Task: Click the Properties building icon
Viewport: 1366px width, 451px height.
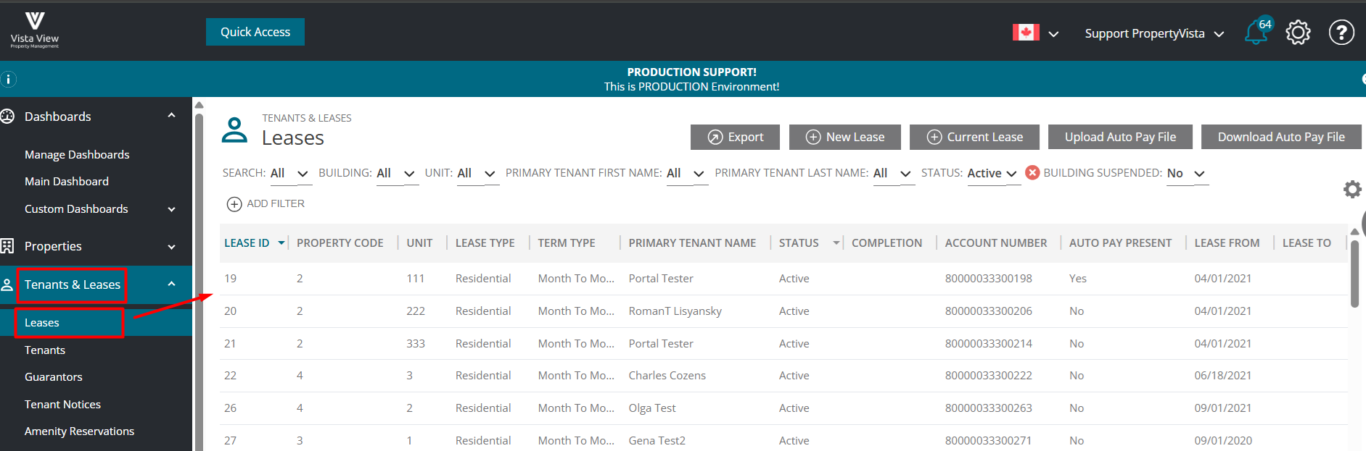Action: tap(7, 246)
